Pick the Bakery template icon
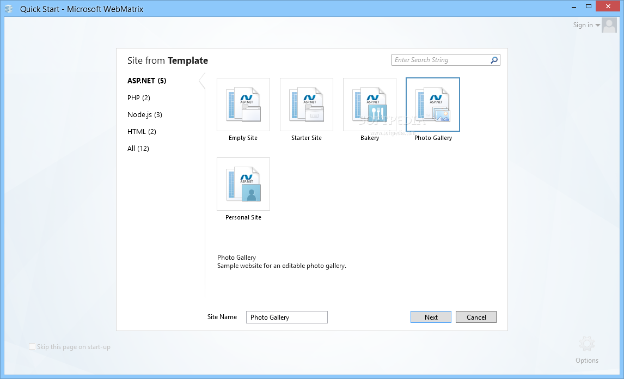The image size is (624, 379). coord(370,105)
